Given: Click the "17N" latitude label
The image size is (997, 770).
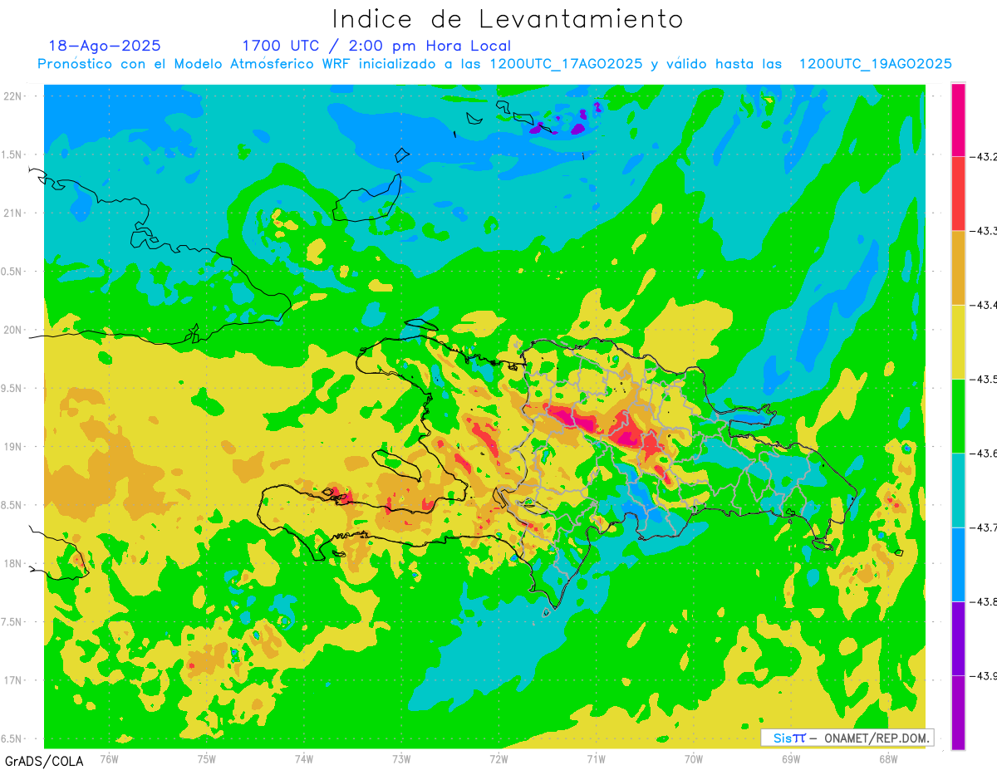Looking at the screenshot, I should pyautogui.click(x=13, y=680).
